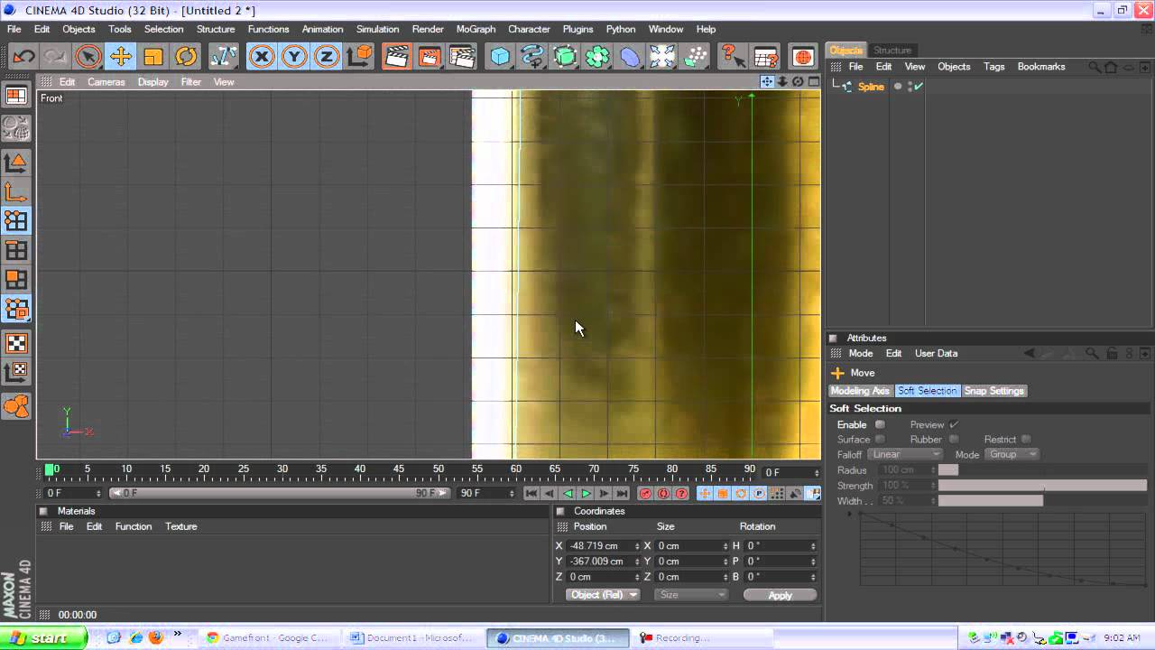Screen dimensions: 1155x650
Task: Open the Falloff Linear dropdown
Action: point(905,454)
